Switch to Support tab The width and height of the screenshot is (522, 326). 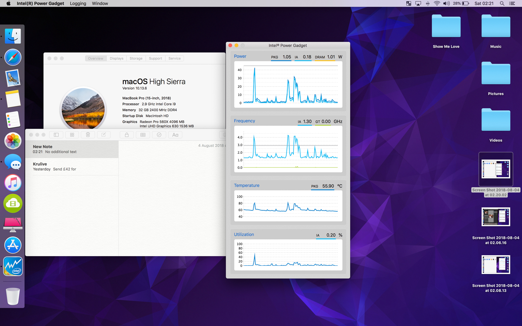155,58
